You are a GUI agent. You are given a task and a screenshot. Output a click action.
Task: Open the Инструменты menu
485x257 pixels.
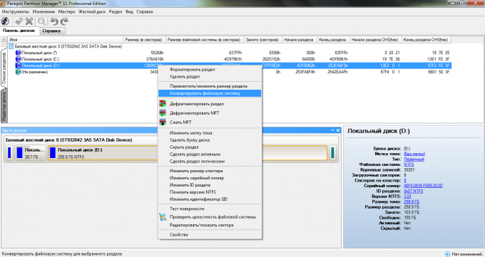coord(16,11)
